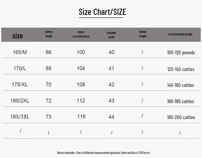Click the 180-200 catties weight cell

pyautogui.click(x=181, y=117)
